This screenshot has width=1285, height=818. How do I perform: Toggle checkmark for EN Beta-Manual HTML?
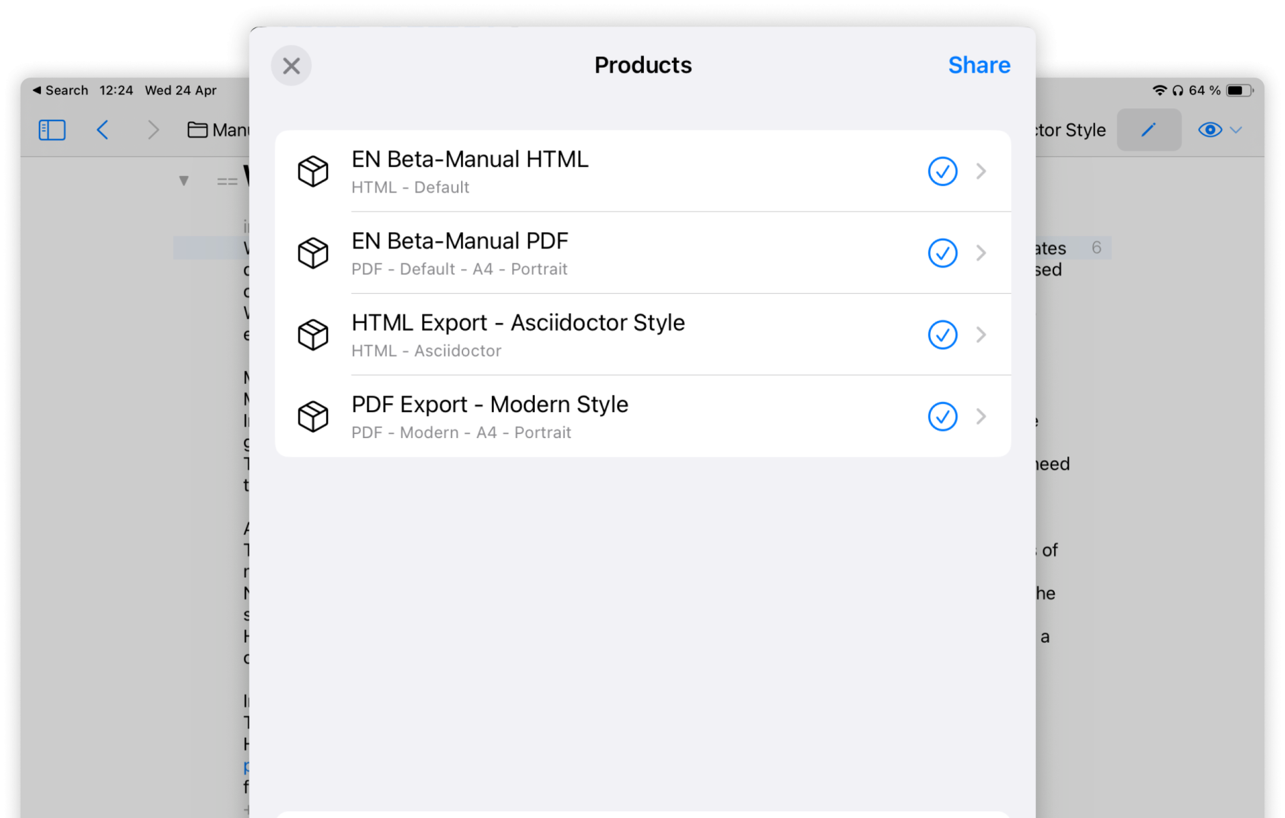click(x=942, y=171)
